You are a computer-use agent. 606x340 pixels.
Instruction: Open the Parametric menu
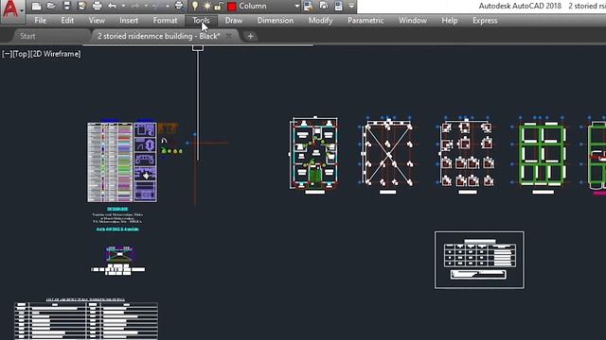pyautogui.click(x=365, y=21)
